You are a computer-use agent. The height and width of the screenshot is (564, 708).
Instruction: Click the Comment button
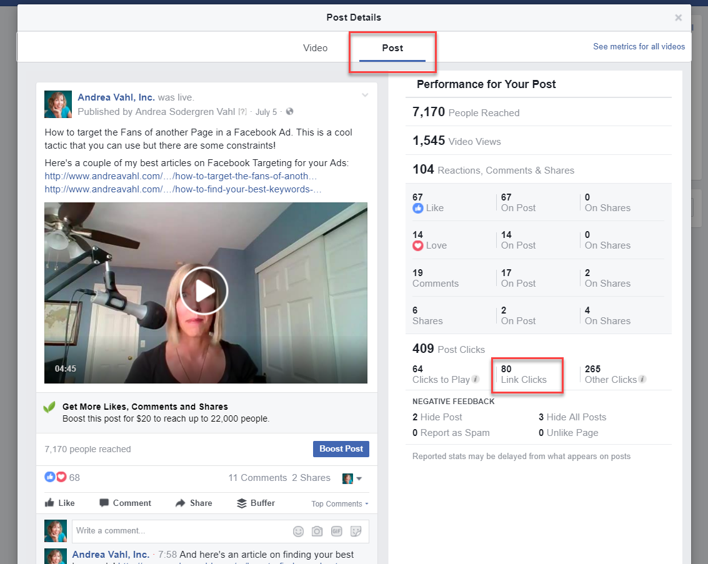click(125, 503)
